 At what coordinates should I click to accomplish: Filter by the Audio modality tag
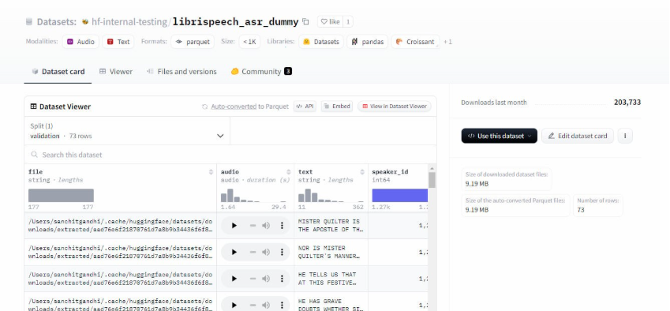[x=80, y=41]
